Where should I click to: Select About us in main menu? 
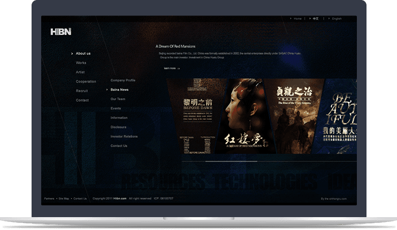point(83,53)
